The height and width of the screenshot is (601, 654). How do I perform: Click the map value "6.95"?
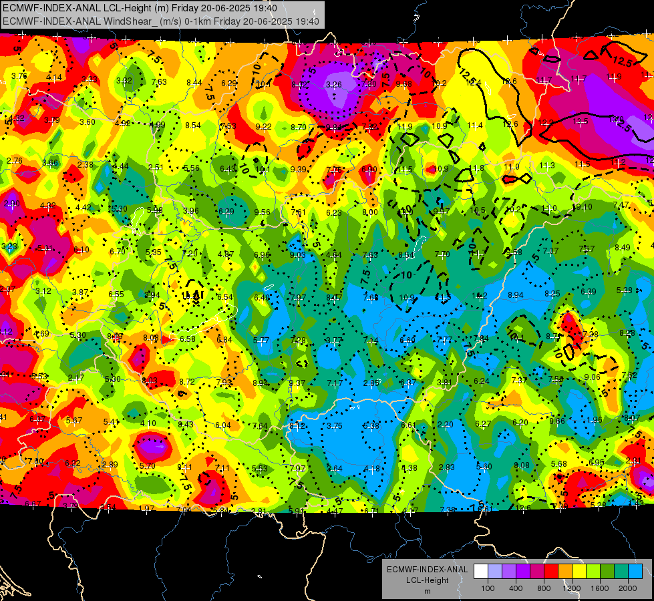point(597,462)
